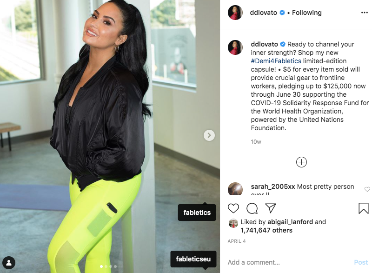Save the post with the bookmark icon
The image size is (372, 273).
364,208
